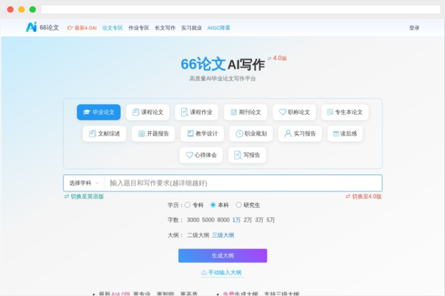Select the 本科 radio button
445x296 pixels.
click(213, 205)
